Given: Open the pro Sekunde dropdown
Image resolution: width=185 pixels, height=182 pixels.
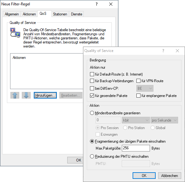Looking at the screenshot, I should click(164, 120).
